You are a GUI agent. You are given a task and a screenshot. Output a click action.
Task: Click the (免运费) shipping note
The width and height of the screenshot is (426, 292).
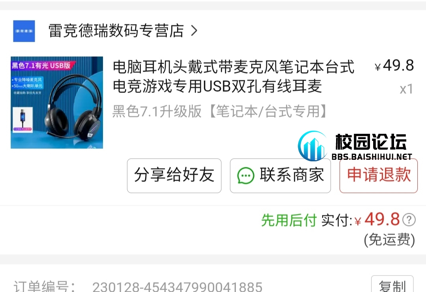pos(389,240)
